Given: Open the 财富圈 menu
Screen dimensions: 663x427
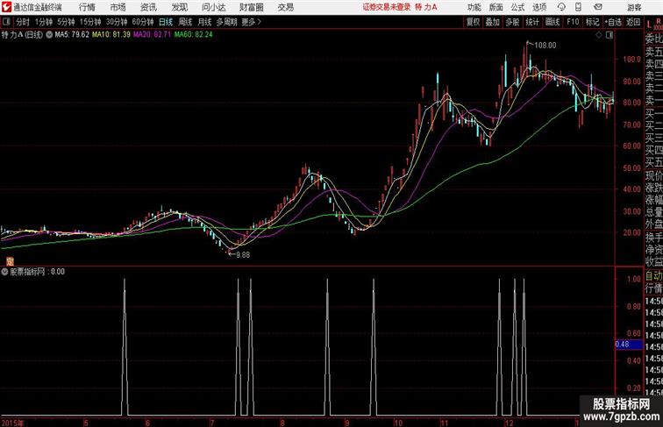Looking at the screenshot, I should pyautogui.click(x=251, y=7).
